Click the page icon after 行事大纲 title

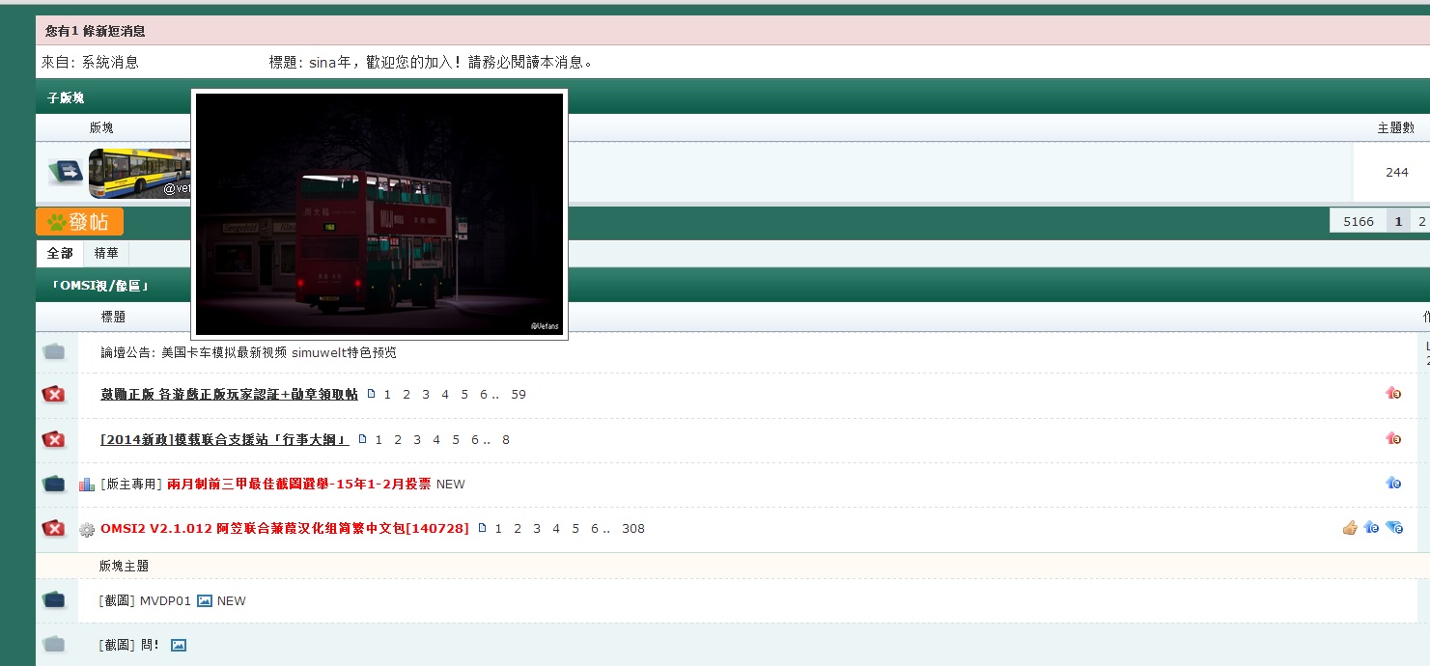pyautogui.click(x=363, y=439)
